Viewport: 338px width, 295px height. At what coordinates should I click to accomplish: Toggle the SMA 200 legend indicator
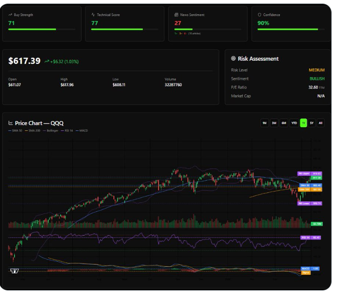(x=32, y=130)
